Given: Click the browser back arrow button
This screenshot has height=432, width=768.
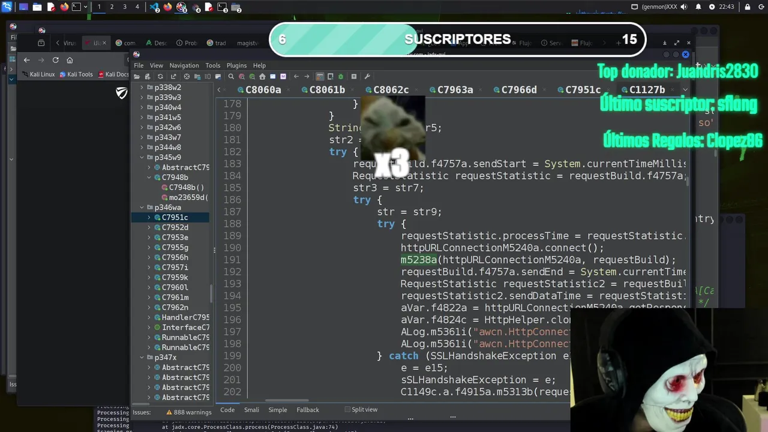Looking at the screenshot, I should coord(26,60).
